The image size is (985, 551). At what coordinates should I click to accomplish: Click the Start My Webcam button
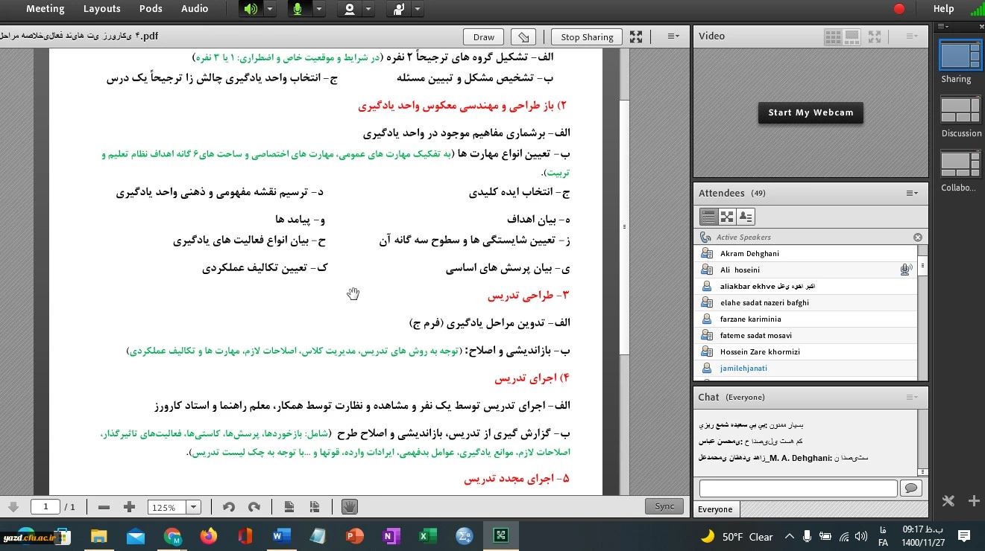click(x=811, y=112)
